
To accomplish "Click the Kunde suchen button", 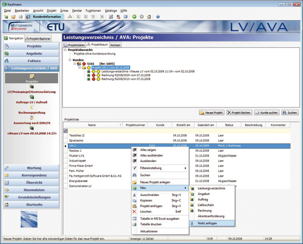I will click(x=267, y=112).
